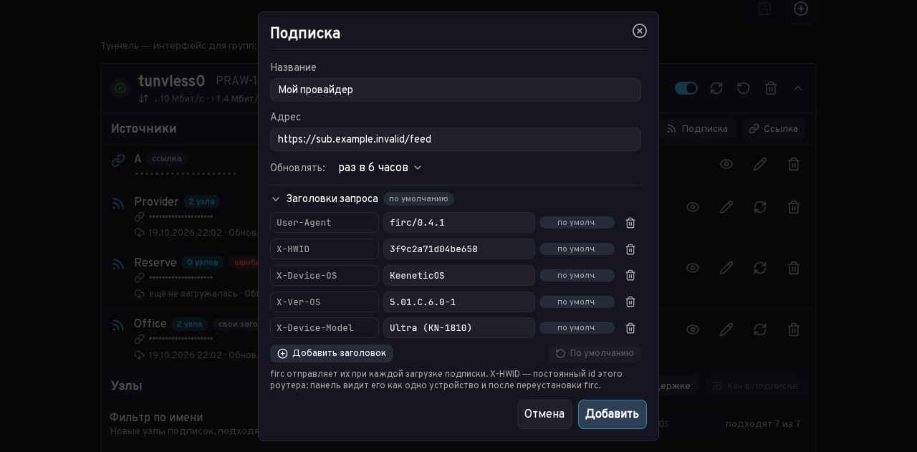The height and width of the screenshot is (452, 917).
Task: Delete the Office source
Action: [794, 330]
